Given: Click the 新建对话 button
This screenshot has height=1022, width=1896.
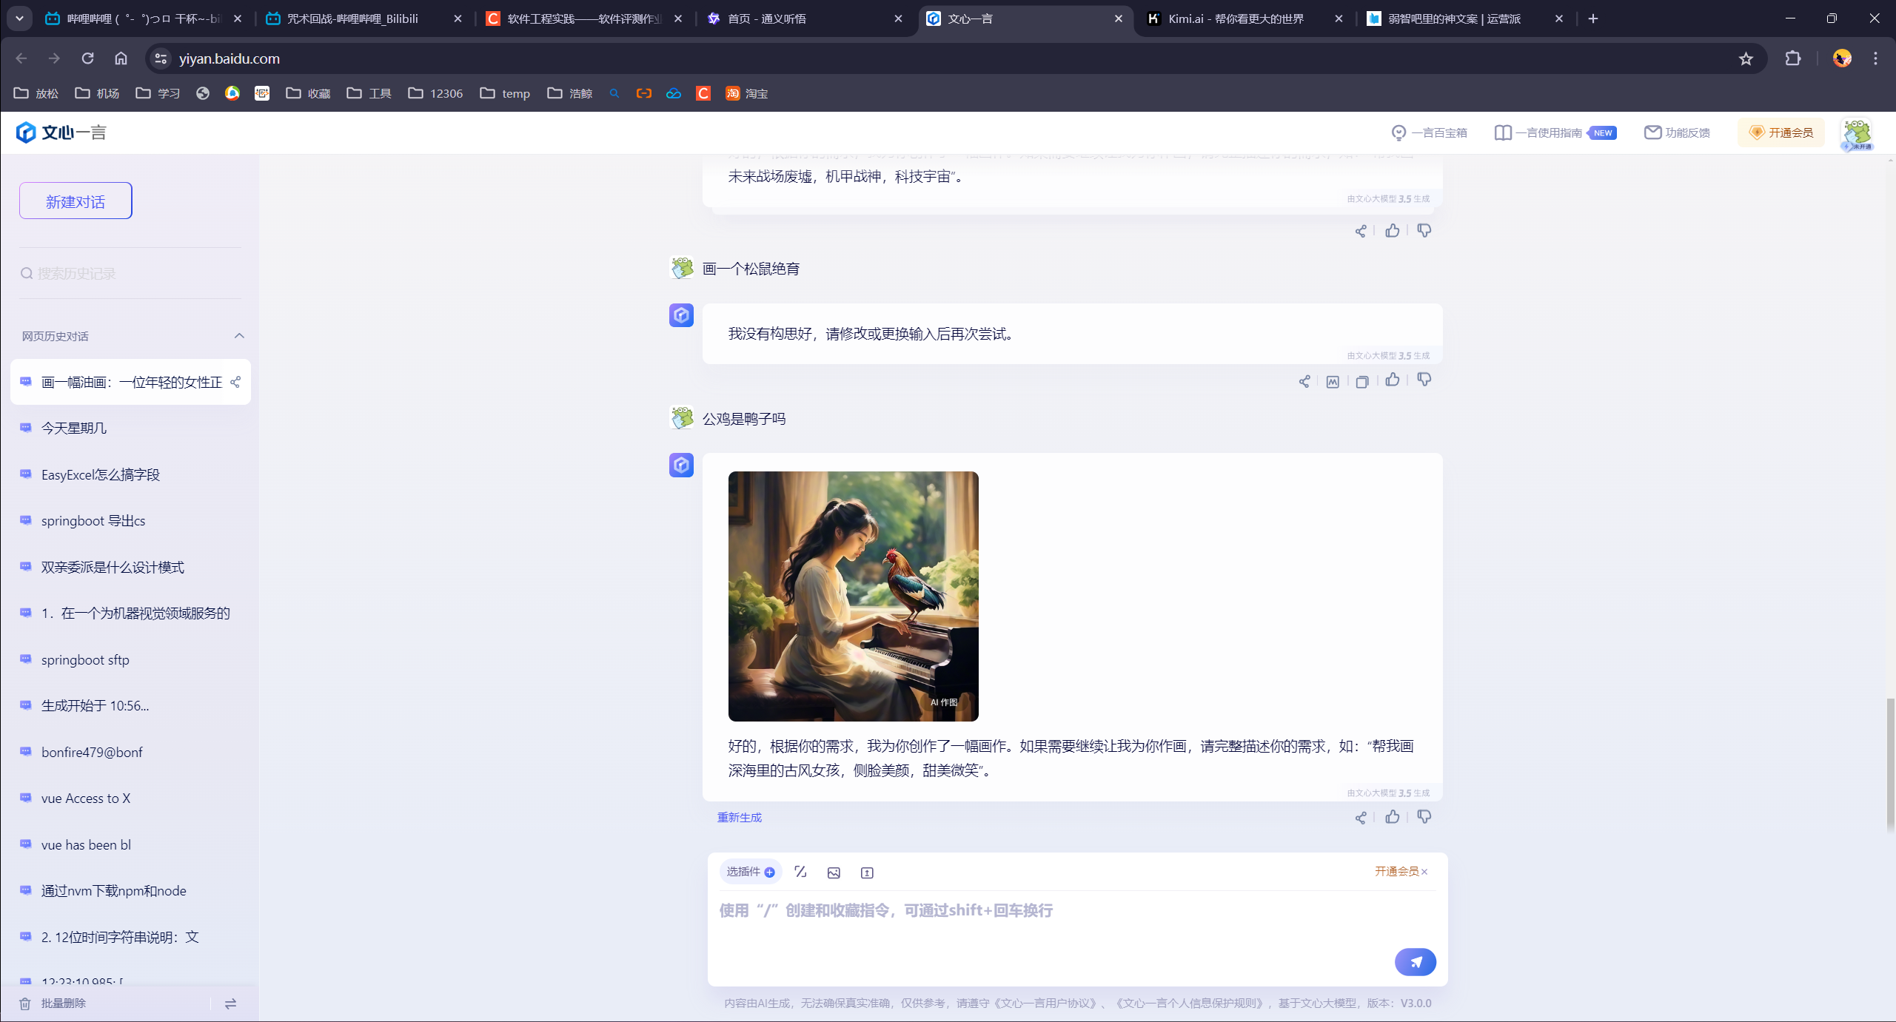Looking at the screenshot, I should (76, 201).
